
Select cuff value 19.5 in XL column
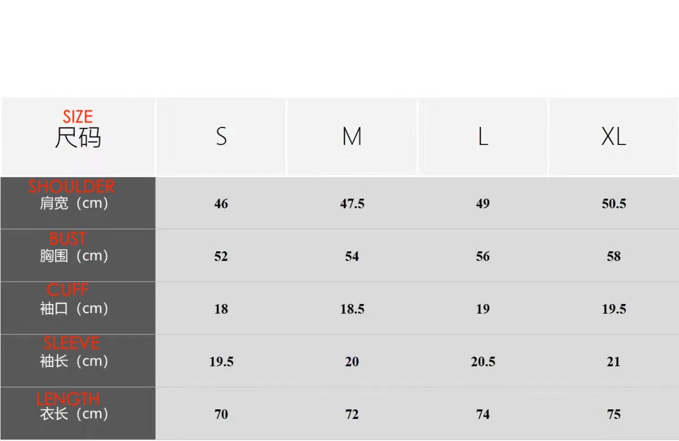click(x=614, y=309)
